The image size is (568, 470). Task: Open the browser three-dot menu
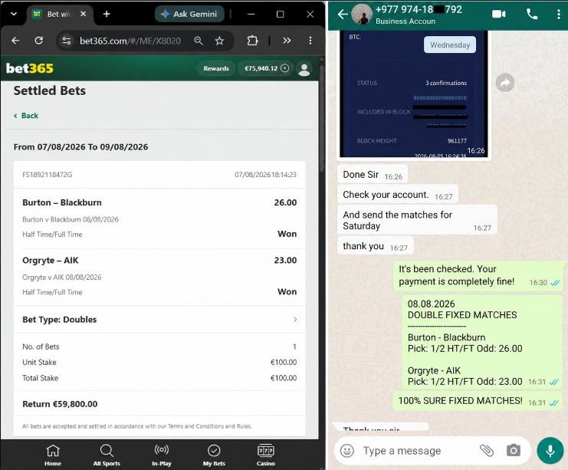click(310, 41)
